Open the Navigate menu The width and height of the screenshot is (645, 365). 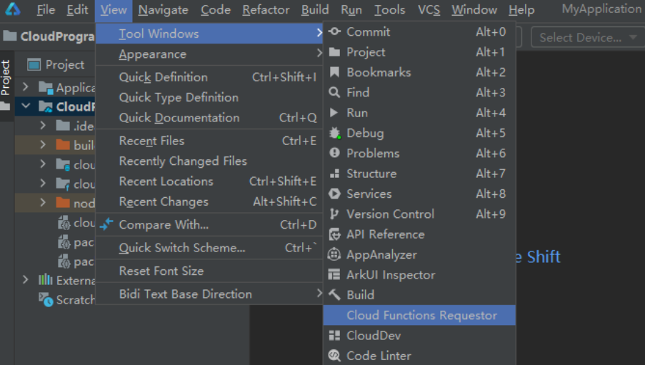(x=163, y=10)
